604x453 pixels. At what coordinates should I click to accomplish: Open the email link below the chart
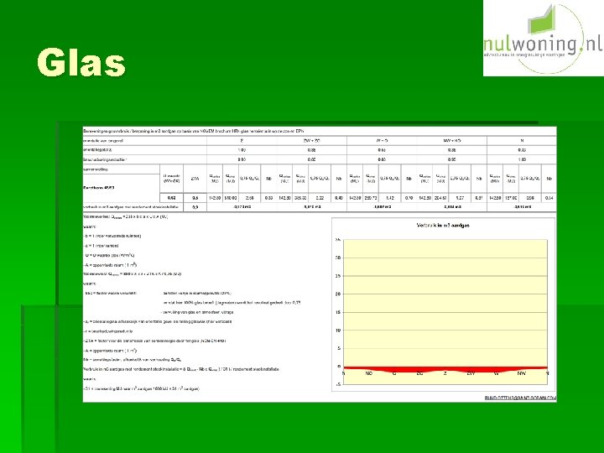[520, 398]
